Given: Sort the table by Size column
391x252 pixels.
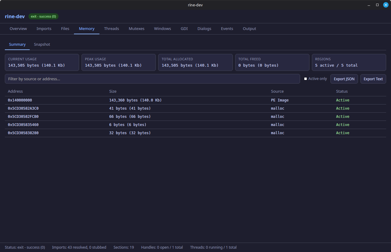Looking at the screenshot, I should click(x=113, y=91).
